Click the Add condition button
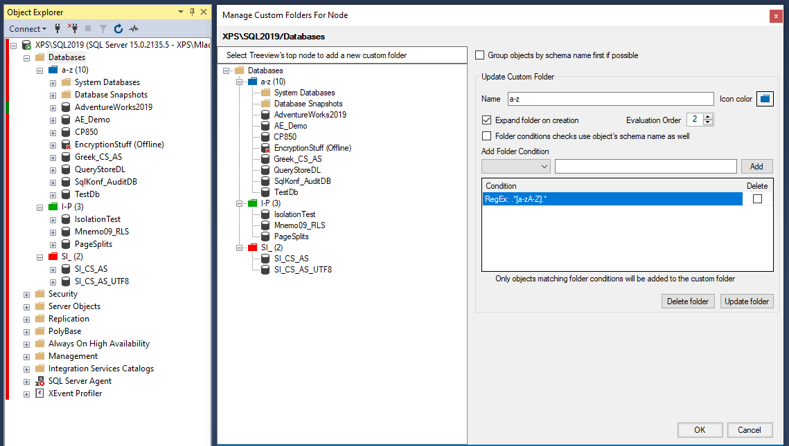Image resolution: width=789 pixels, height=446 pixels. point(757,166)
